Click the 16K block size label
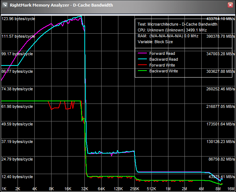 click(68, 189)
